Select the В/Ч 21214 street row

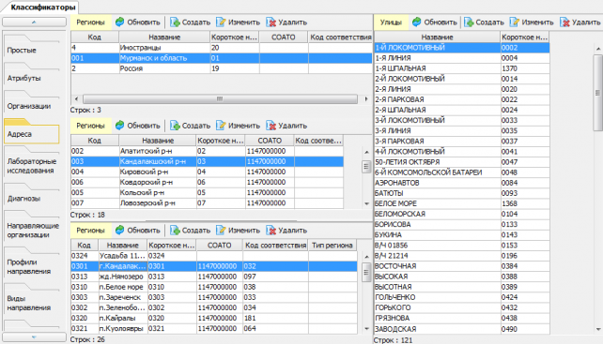[x=462, y=255]
